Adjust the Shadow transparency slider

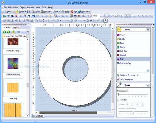pos(133,112)
